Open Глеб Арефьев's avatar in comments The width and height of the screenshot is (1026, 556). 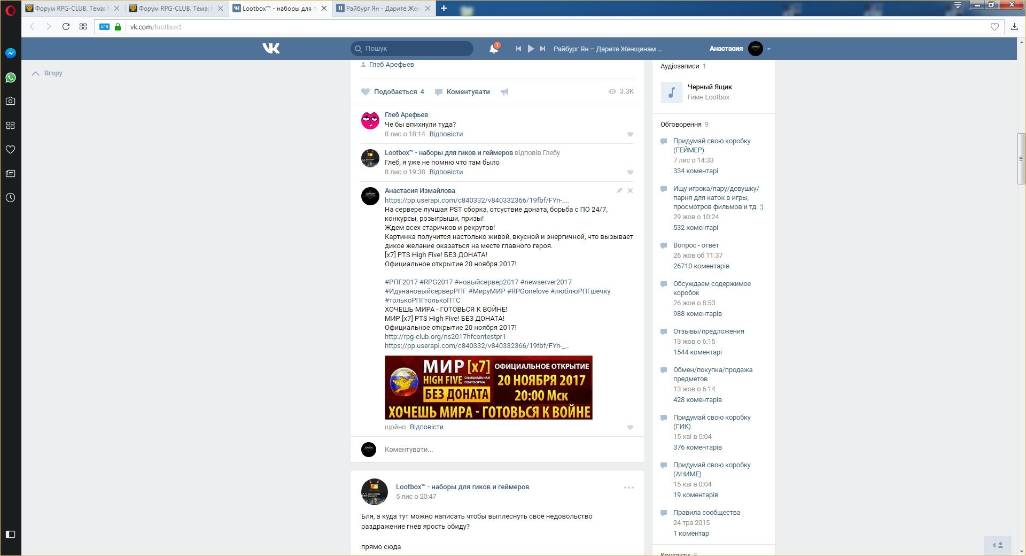point(370,120)
